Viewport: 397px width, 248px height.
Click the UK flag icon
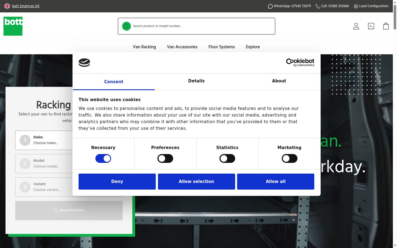click(7, 6)
